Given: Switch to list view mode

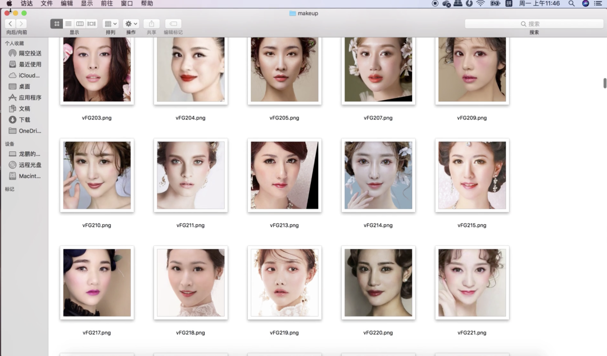Looking at the screenshot, I should click(68, 24).
